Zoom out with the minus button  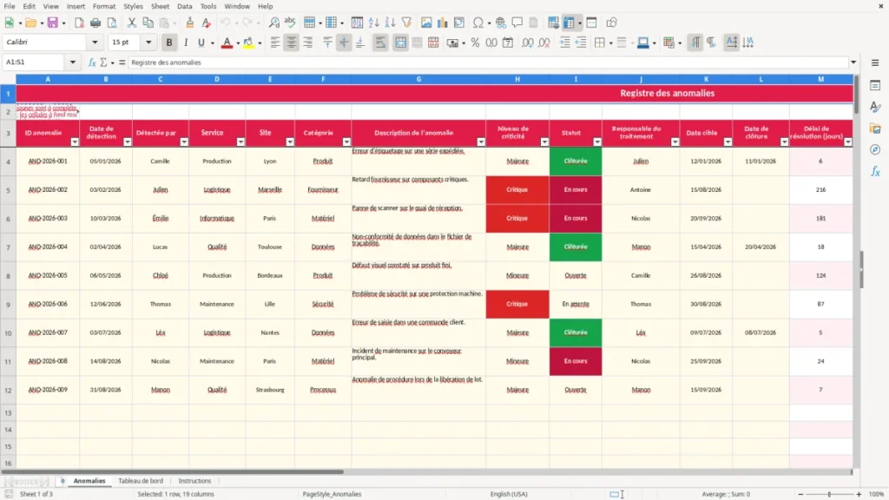pos(800,494)
